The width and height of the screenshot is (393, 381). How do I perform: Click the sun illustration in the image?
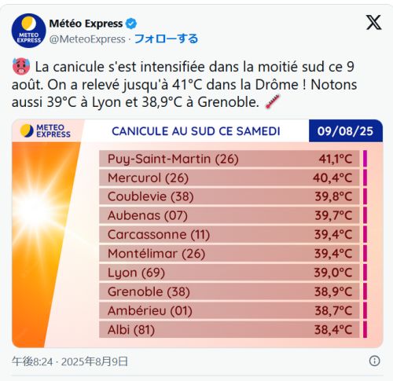pyautogui.click(x=35, y=211)
